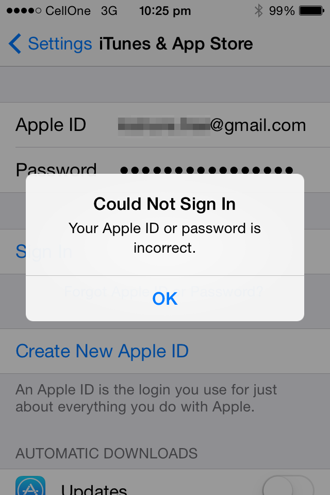Tap the Sign In button
The width and height of the screenshot is (330, 495).
[x=44, y=252]
